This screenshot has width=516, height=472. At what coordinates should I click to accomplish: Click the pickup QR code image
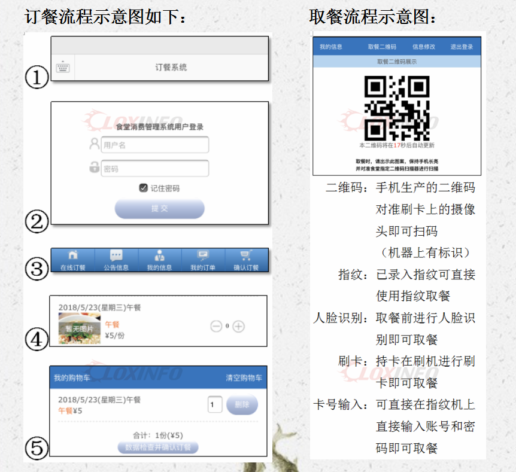coord(397,108)
